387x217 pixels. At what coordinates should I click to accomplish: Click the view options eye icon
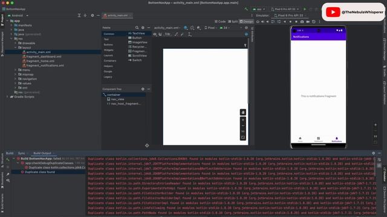155,34
